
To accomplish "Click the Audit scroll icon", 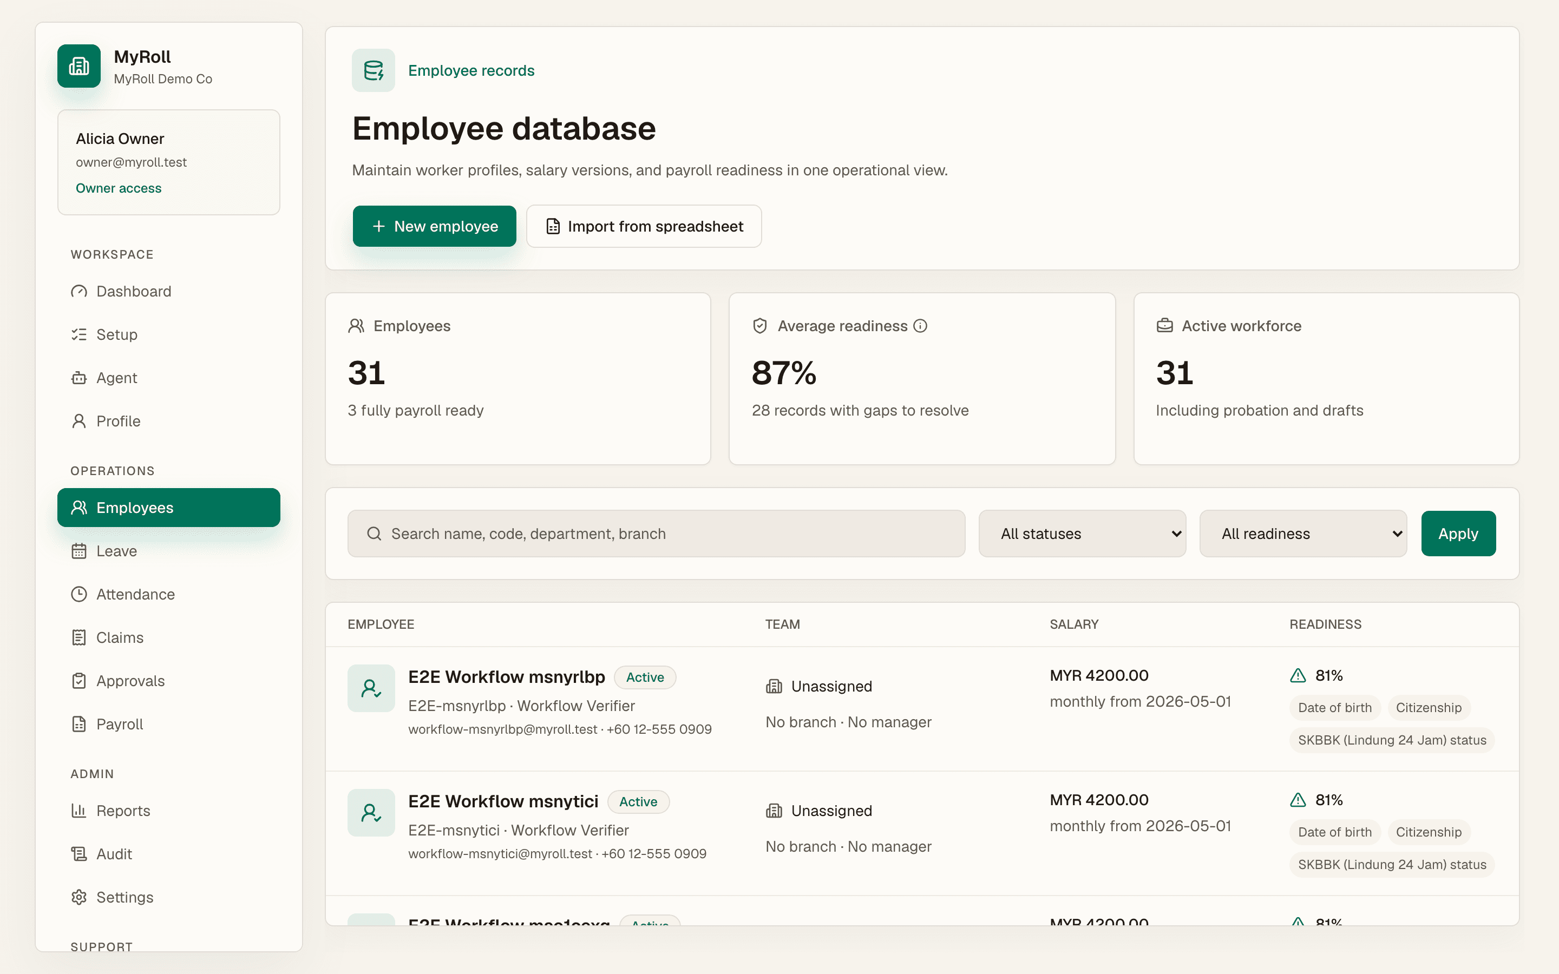I will (x=78, y=853).
